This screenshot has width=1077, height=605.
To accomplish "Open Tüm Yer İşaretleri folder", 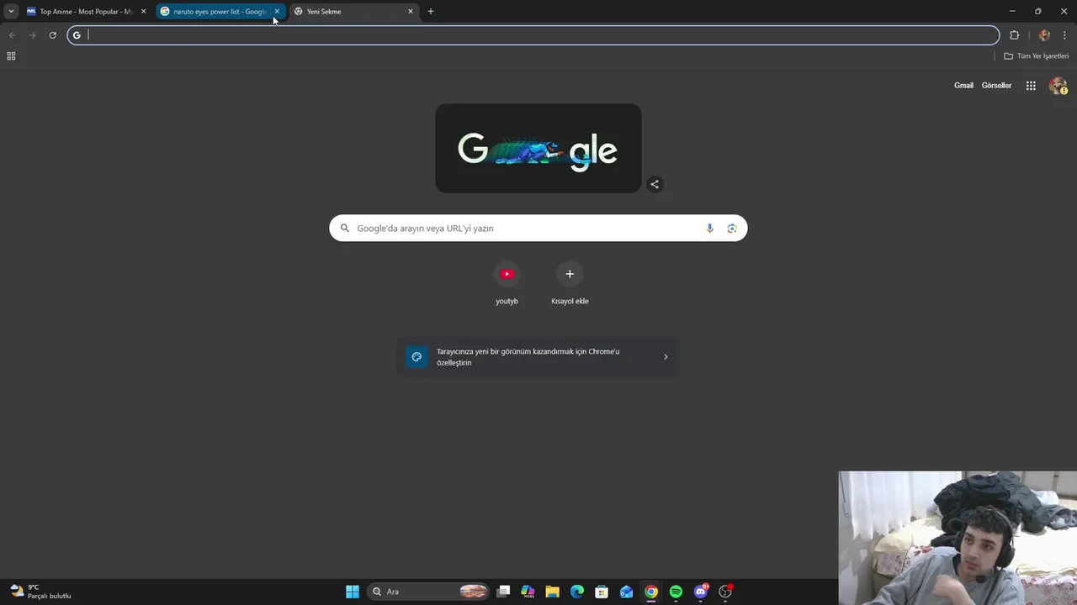I will (x=1036, y=56).
